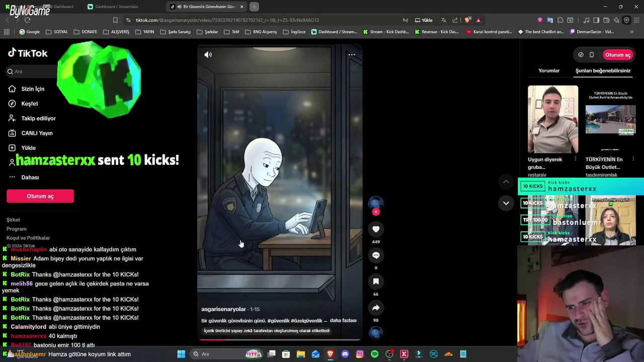
Task: Expand Koşul ve Politikalar section
Action: [28, 238]
